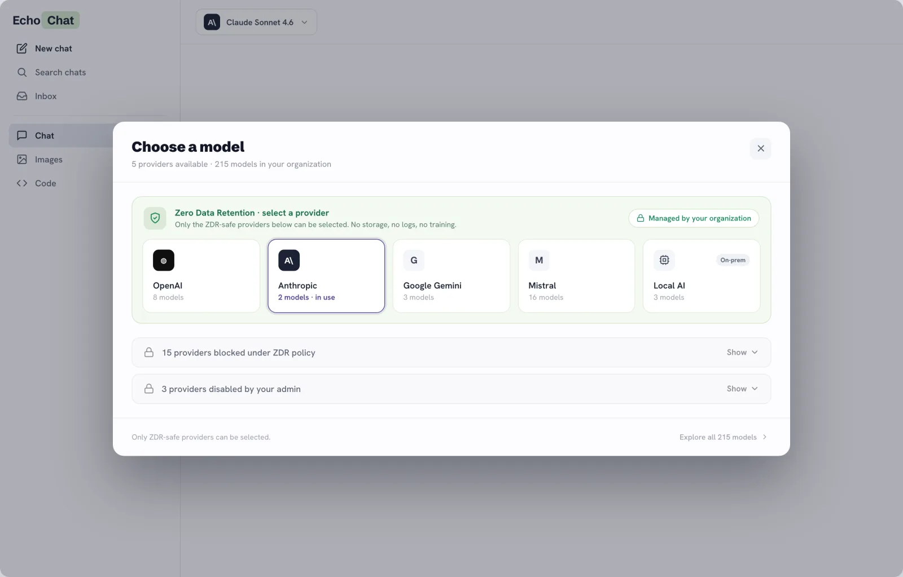The image size is (903, 577).
Task: Select the OpenAI provider card
Action: pyautogui.click(x=201, y=276)
